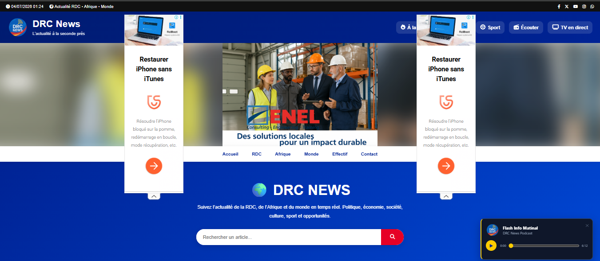The height and width of the screenshot is (261, 600).
Task: Click the 'DRC News Podcast' subtitle
Action: [x=517, y=234]
